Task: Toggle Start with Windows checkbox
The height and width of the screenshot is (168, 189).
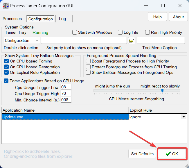Action: click(75, 32)
